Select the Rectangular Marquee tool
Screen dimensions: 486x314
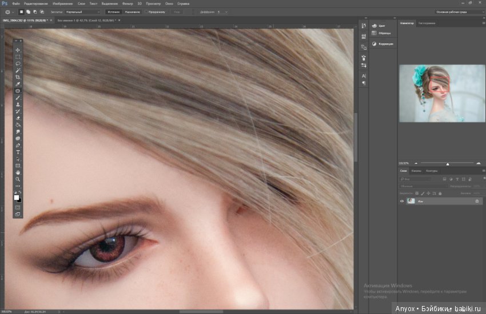coord(18,57)
